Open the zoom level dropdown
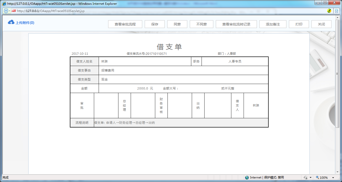The image size is (342, 182). click(333, 177)
